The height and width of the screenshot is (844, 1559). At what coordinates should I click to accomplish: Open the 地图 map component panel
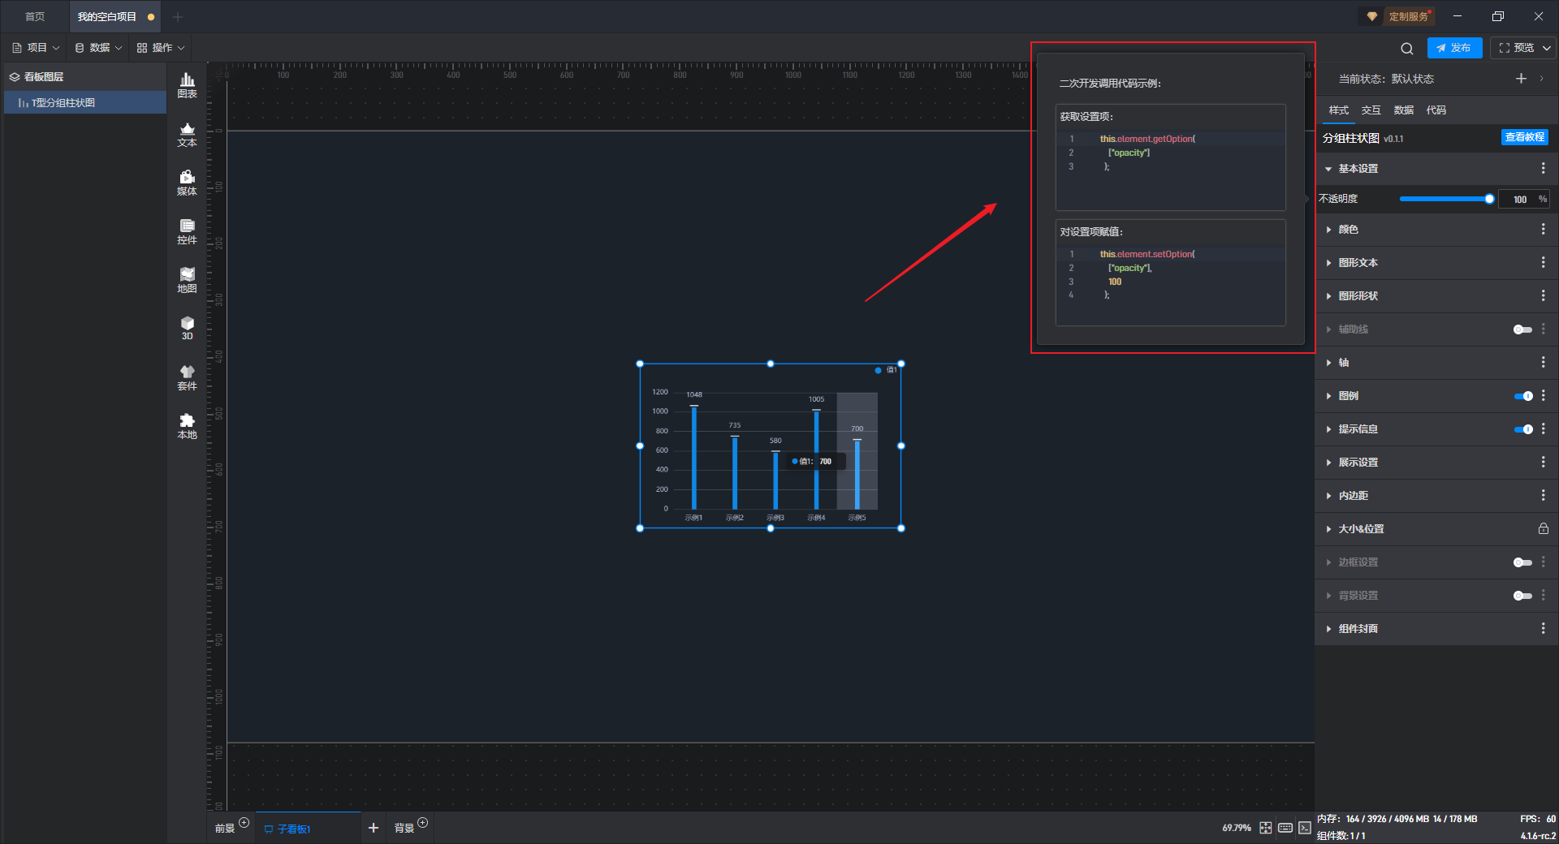coord(187,280)
